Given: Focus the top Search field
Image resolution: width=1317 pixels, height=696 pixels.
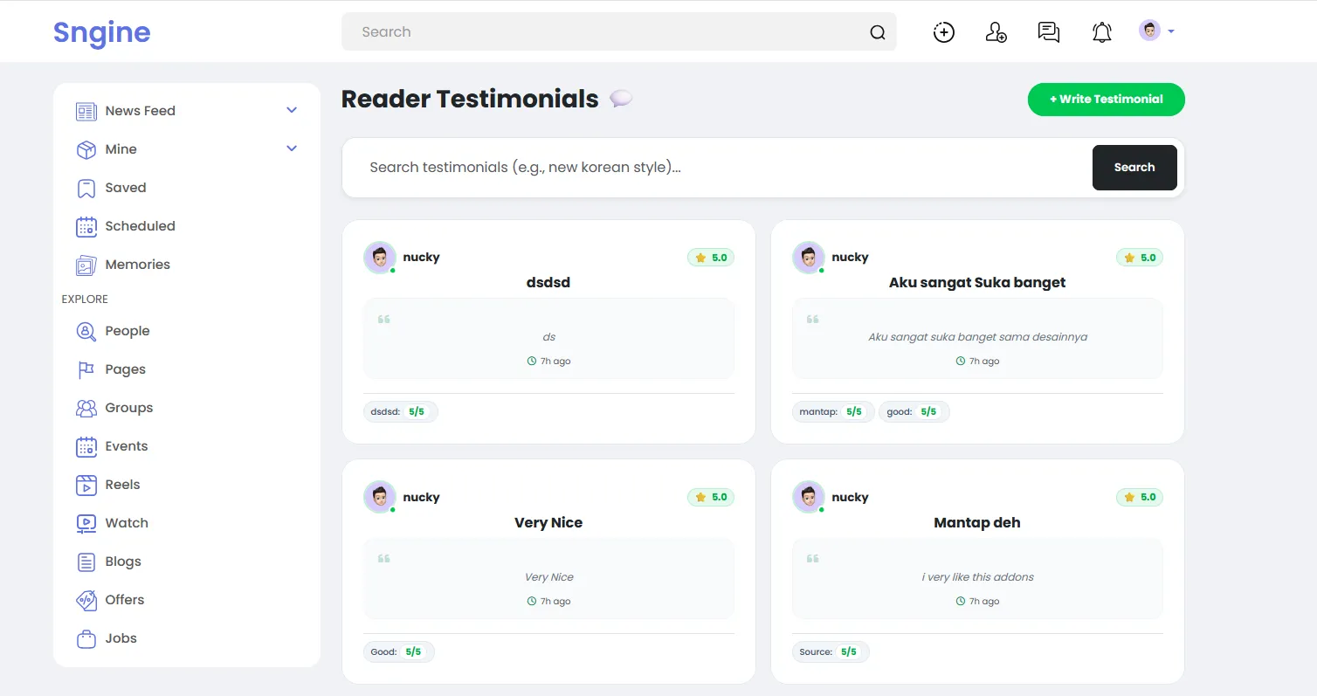Looking at the screenshot, I should pyautogui.click(x=618, y=31).
